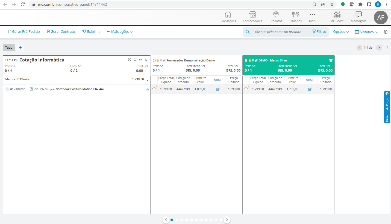Screen dimensions: 391x224
Task: Click the Preço Unitário header under DEMO - Marco Silva
Action: click(326, 80)
